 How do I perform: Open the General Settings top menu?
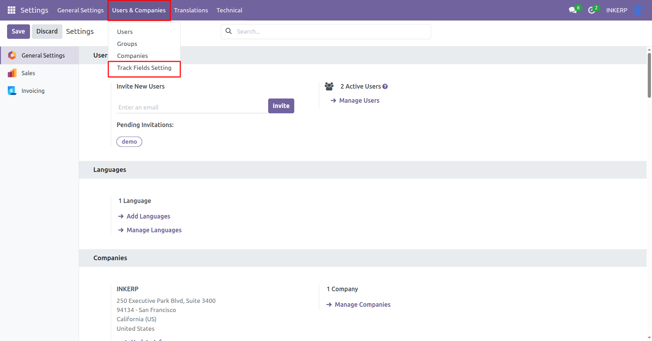point(80,10)
